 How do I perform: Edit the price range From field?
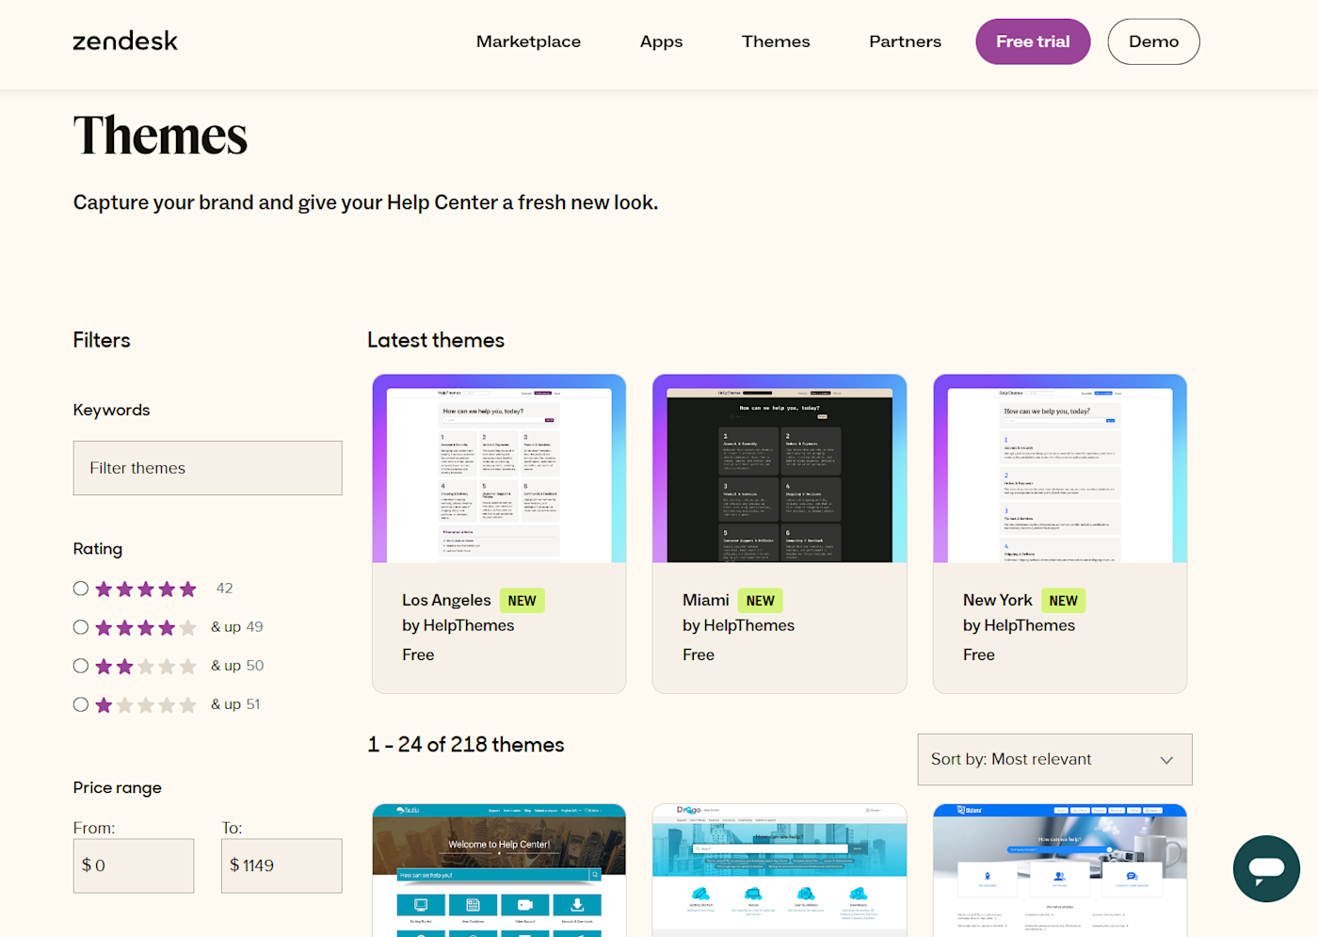134,865
